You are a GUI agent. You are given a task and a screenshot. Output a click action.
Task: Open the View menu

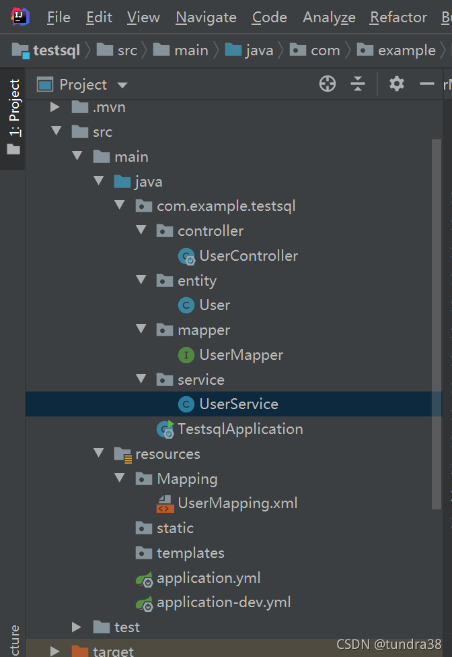tap(143, 17)
